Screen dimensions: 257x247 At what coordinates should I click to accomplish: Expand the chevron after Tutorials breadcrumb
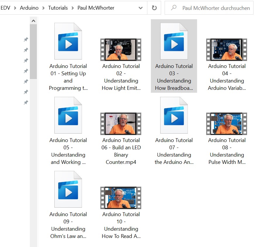click(73, 8)
